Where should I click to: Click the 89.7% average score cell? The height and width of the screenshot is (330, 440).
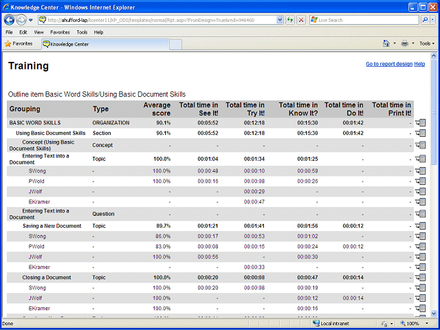(x=163, y=226)
